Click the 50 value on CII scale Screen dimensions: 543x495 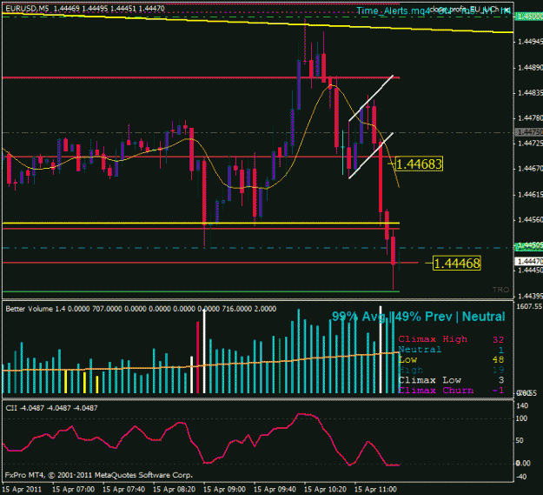[520, 440]
